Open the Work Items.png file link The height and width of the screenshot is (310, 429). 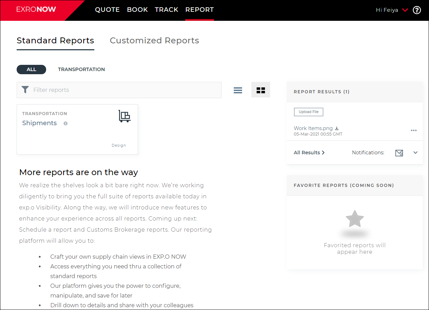tap(314, 128)
